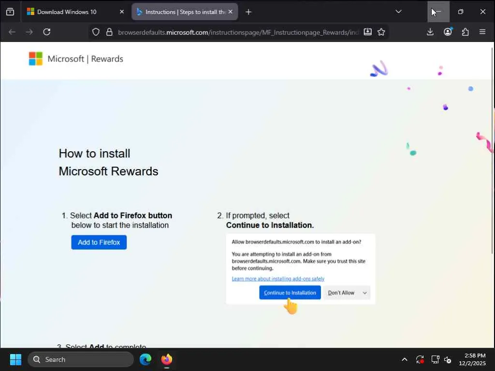Click the Microsoft logo in header

point(36,58)
